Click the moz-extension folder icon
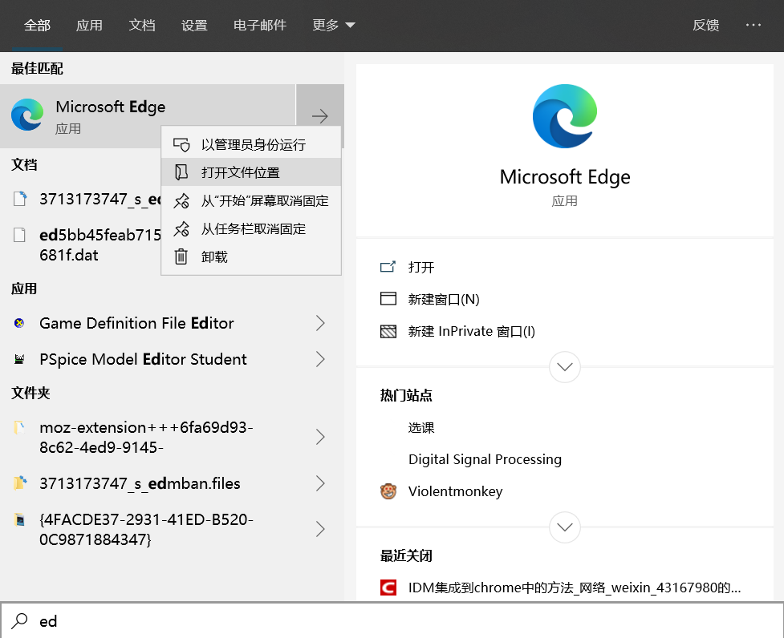This screenshot has height=638, width=784. 19,428
